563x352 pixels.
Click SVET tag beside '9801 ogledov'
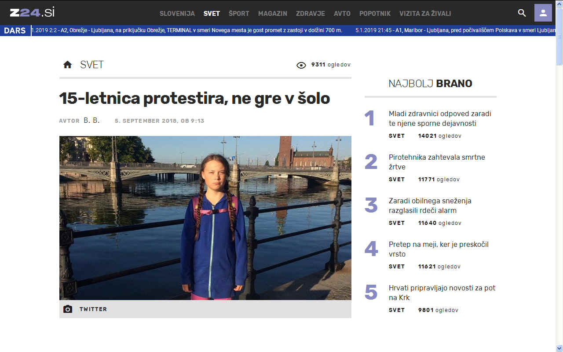tap(397, 310)
